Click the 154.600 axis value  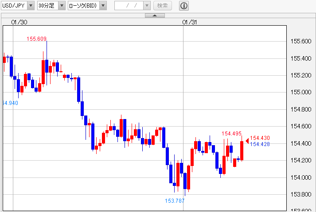tap(301, 126)
